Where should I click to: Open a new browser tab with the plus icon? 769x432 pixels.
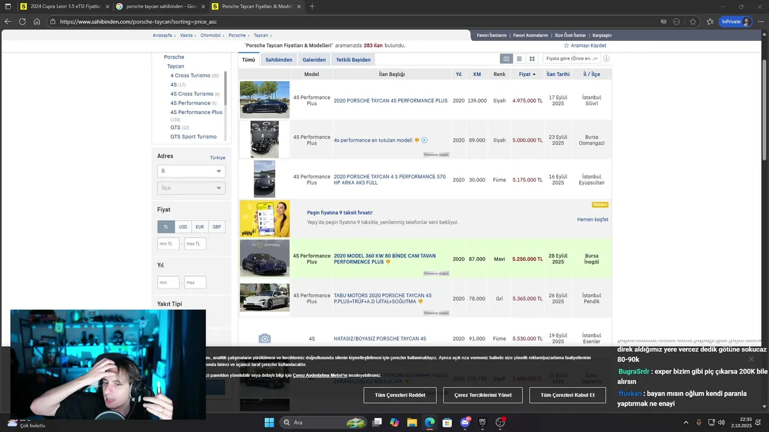coord(312,7)
